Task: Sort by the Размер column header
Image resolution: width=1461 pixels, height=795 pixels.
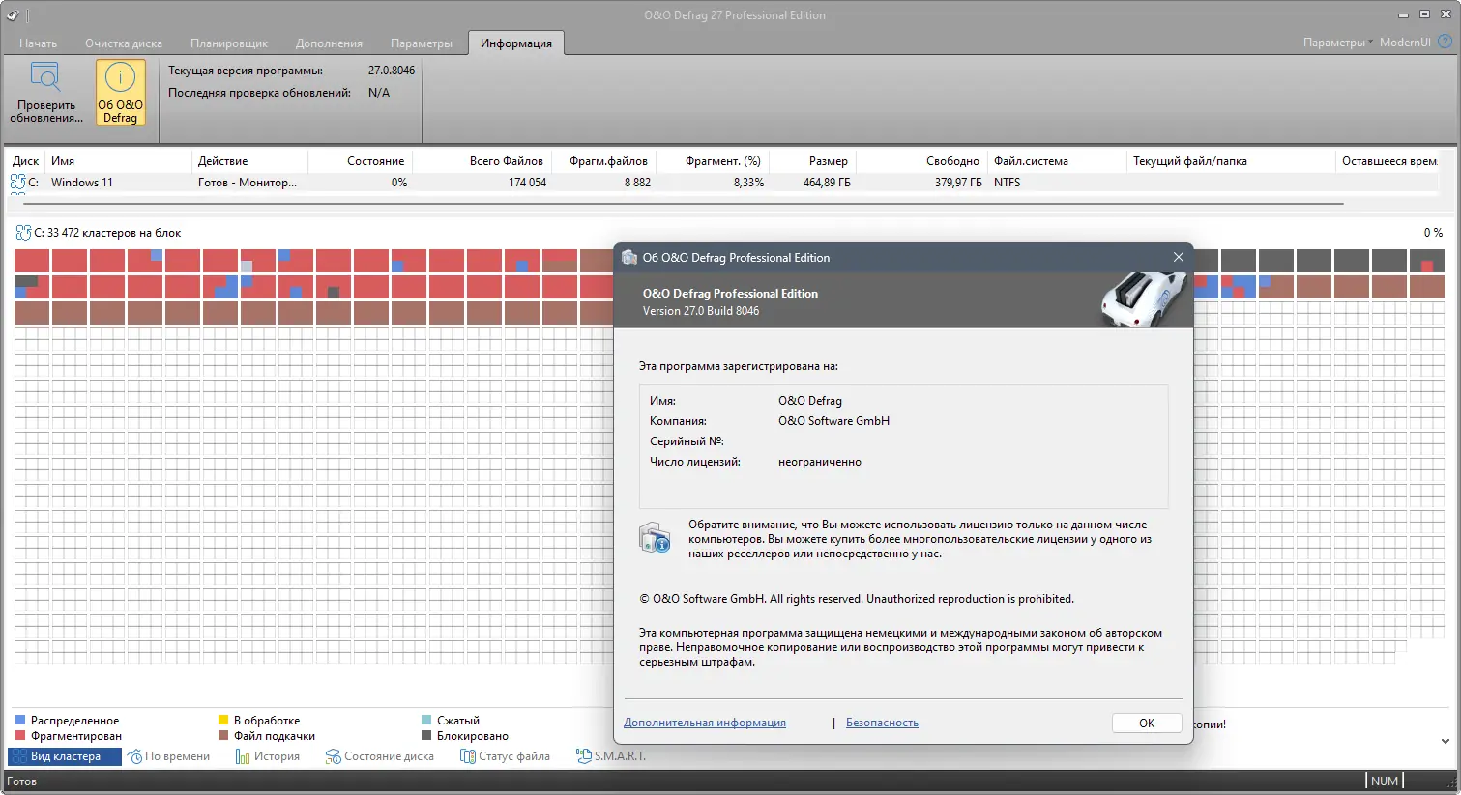Action: pos(812,161)
